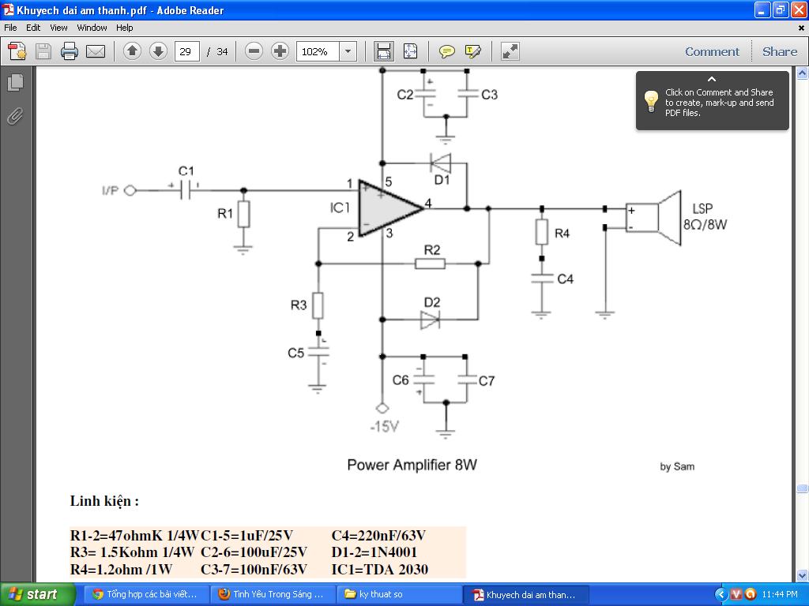
Task: Open the View menu
Action: pos(58,28)
